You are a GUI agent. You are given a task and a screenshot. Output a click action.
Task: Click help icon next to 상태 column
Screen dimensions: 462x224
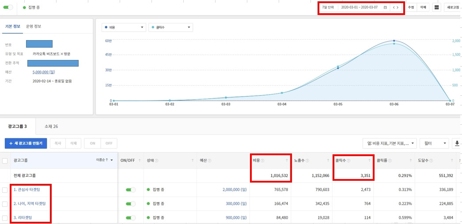click(x=157, y=161)
